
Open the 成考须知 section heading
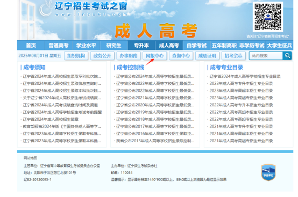coord(34,67)
